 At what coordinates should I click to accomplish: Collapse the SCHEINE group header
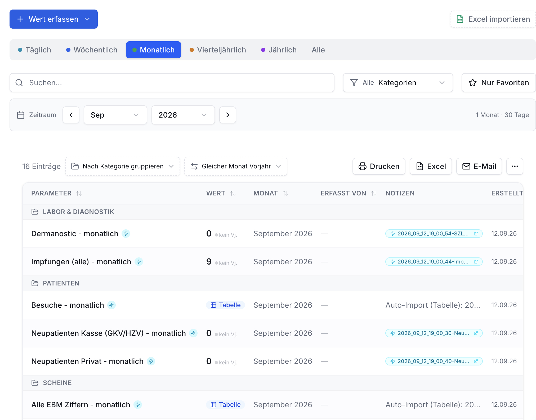[x=273, y=383]
